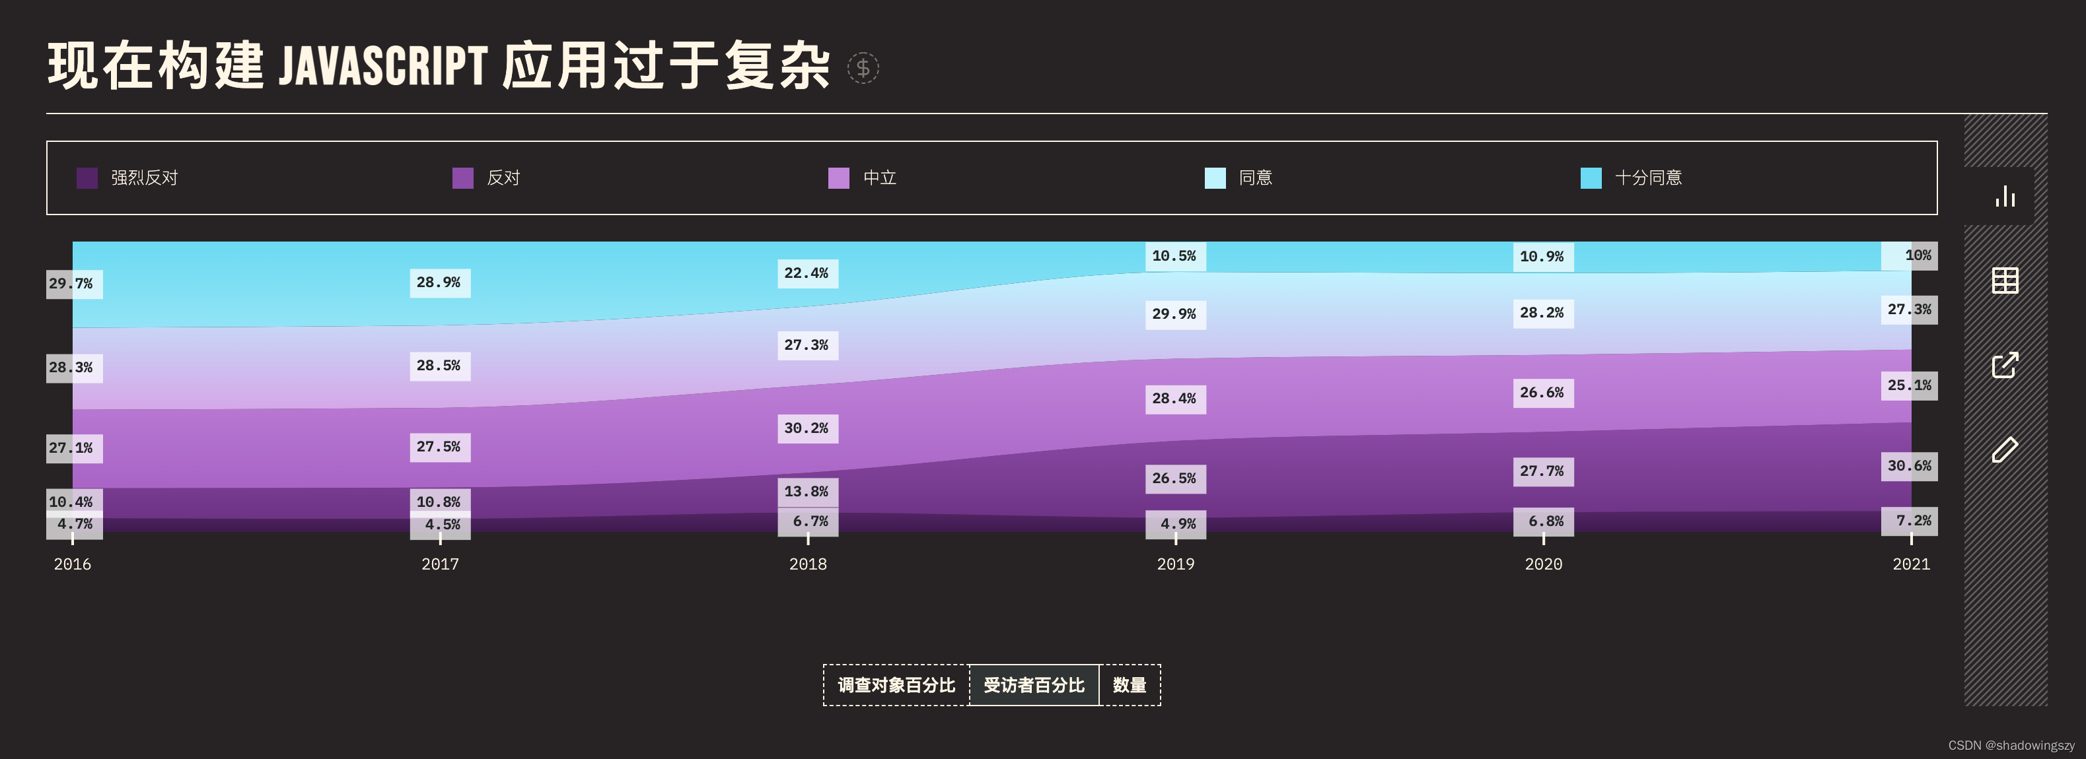Click the 27.1% data label for 2016

pos(74,448)
